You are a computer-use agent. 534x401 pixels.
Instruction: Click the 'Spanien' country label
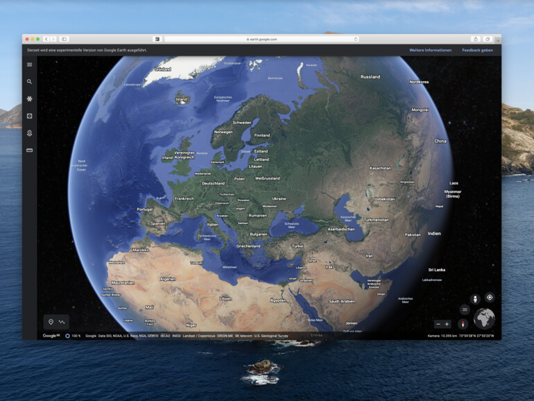pos(158,223)
